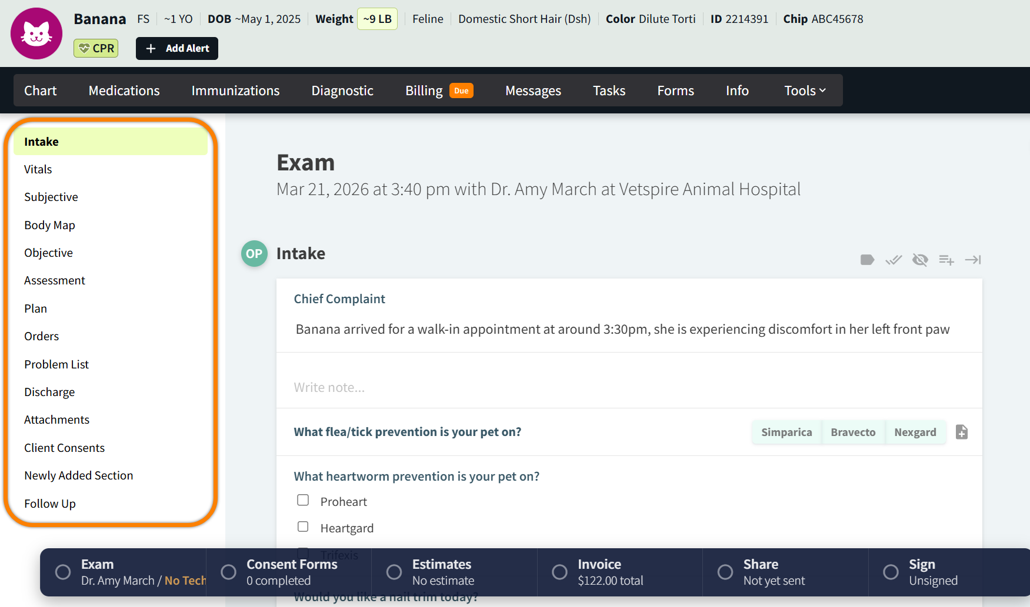The height and width of the screenshot is (607, 1030).
Task: Check the Heartgard checkbox
Action: click(x=303, y=526)
